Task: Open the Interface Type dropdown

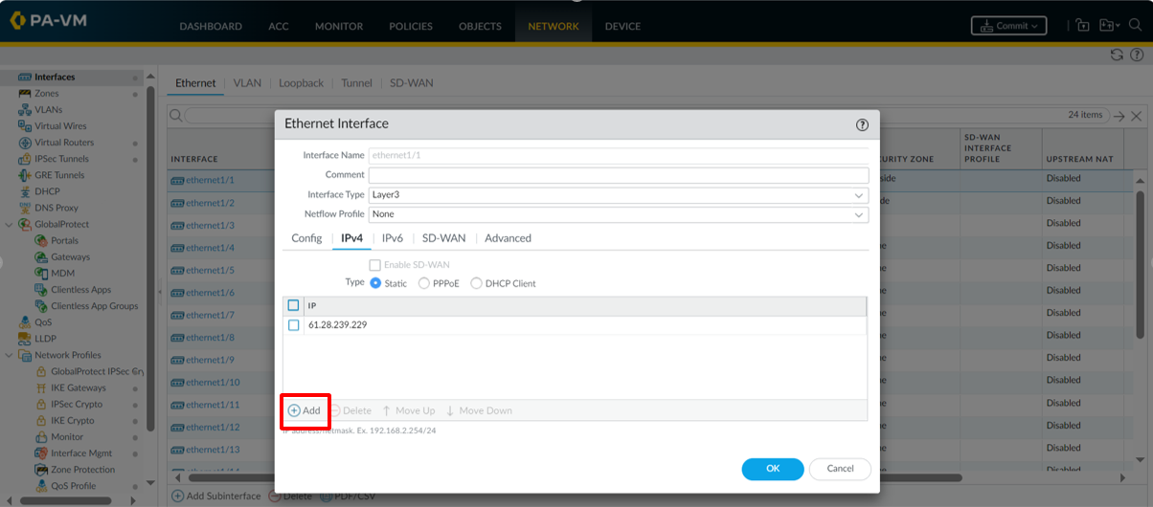Action: [619, 195]
